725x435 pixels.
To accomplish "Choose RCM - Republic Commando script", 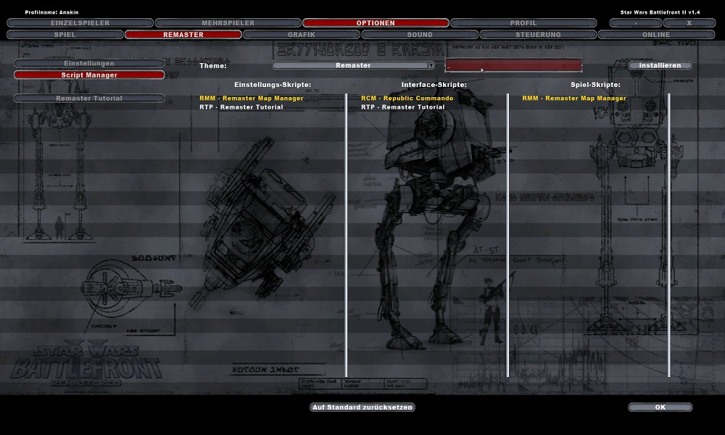I will [407, 98].
